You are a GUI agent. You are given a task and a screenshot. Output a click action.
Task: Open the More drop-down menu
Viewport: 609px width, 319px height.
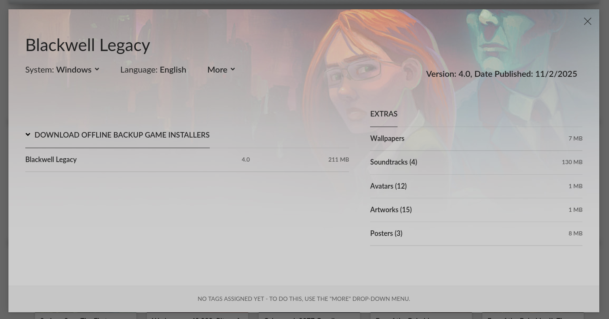[221, 70]
